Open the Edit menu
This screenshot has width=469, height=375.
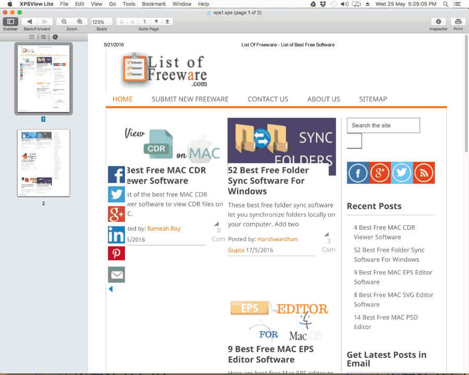(x=80, y=4)
